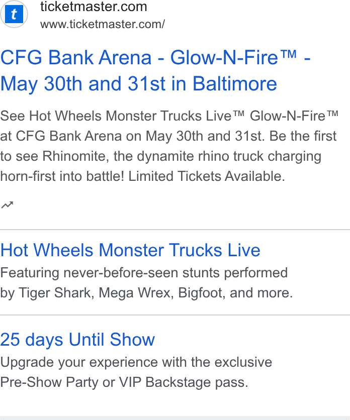Image resolution: width=350 pixels, height=420 pixels.
Task: Click the gray bar at the bottom of the ad
Action: 175,418
